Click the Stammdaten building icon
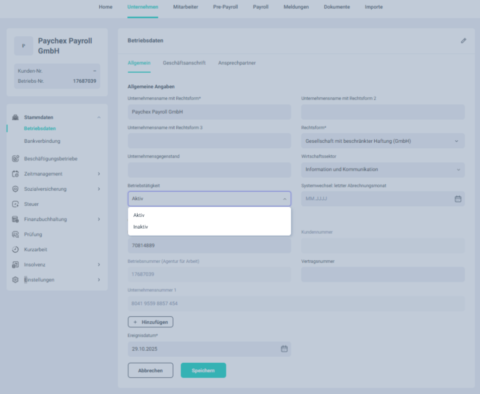 coord(15,117)
